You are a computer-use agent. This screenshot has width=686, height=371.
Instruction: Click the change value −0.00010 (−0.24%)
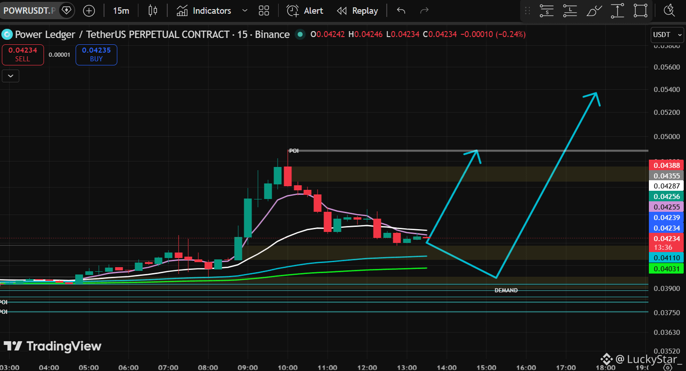click(493, 34)
